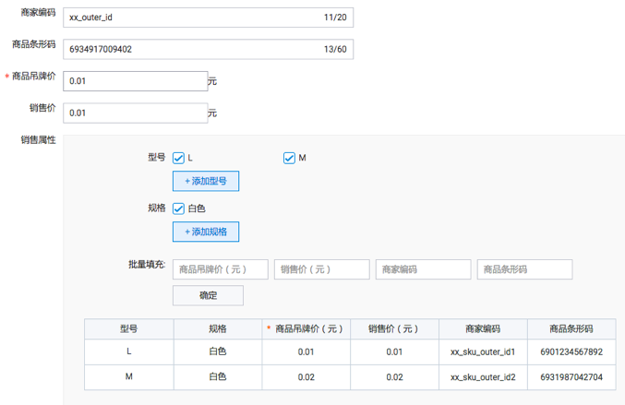The height and width of the screenshot is (405, 625).
Task: Focus the 批量填充 销售价 input
Action: [x=321, y=269]
